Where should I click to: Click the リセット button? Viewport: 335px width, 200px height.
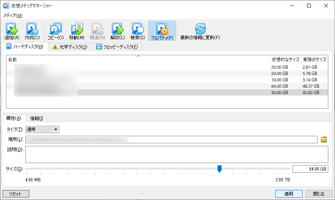[x=16, y=194]
